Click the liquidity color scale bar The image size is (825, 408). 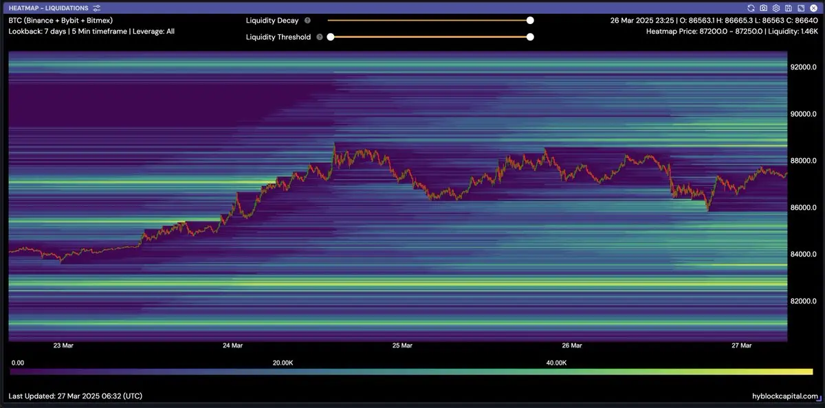[x=411, y=372]
